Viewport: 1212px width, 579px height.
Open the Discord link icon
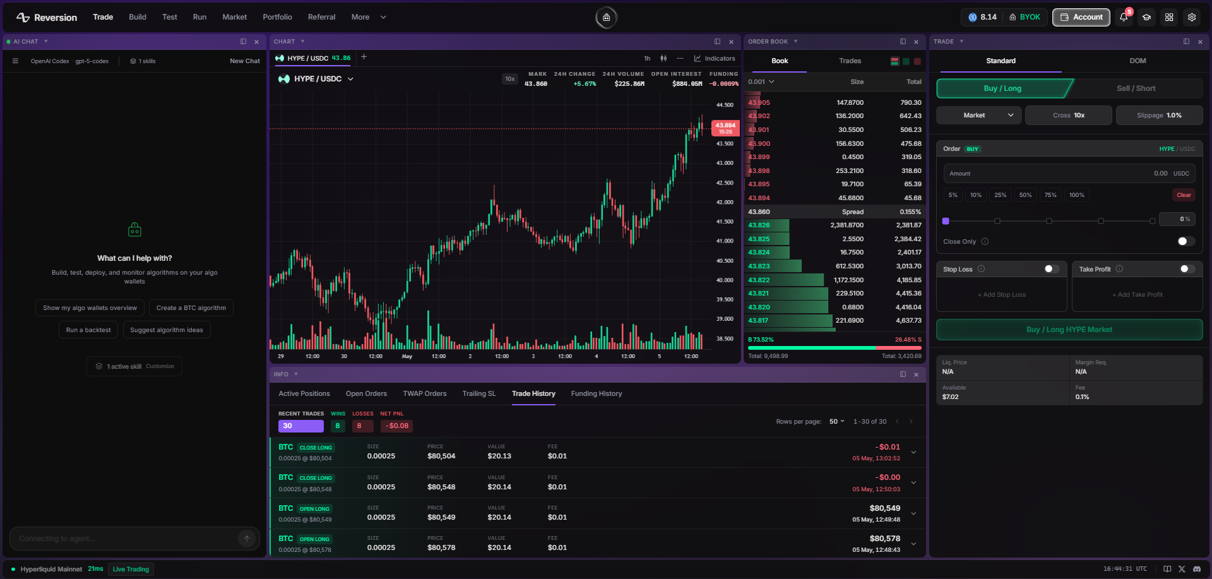1197,569
